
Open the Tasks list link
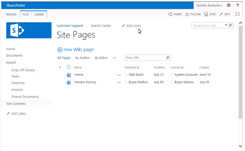click(15, 76)
